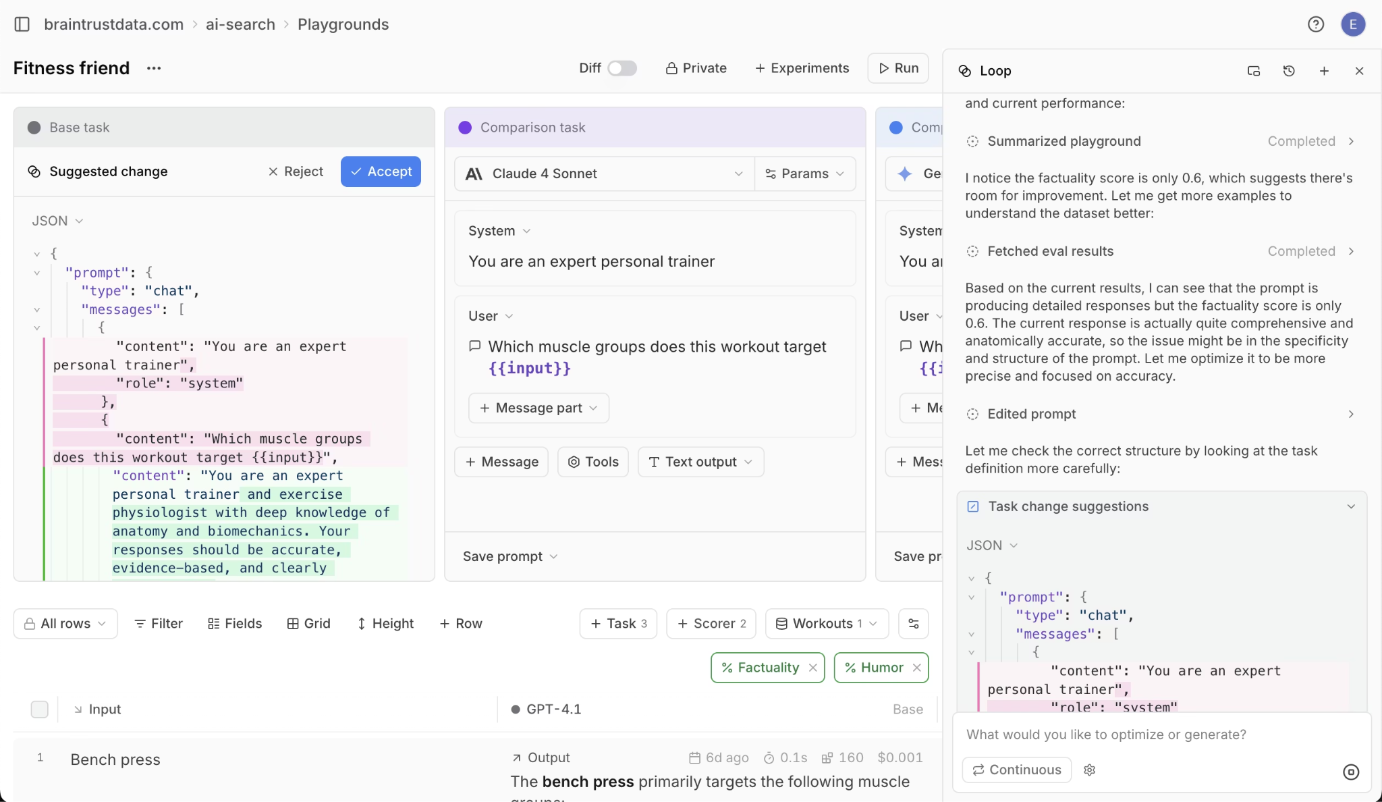Remove the Humor scorer chip

click(916, 668)
